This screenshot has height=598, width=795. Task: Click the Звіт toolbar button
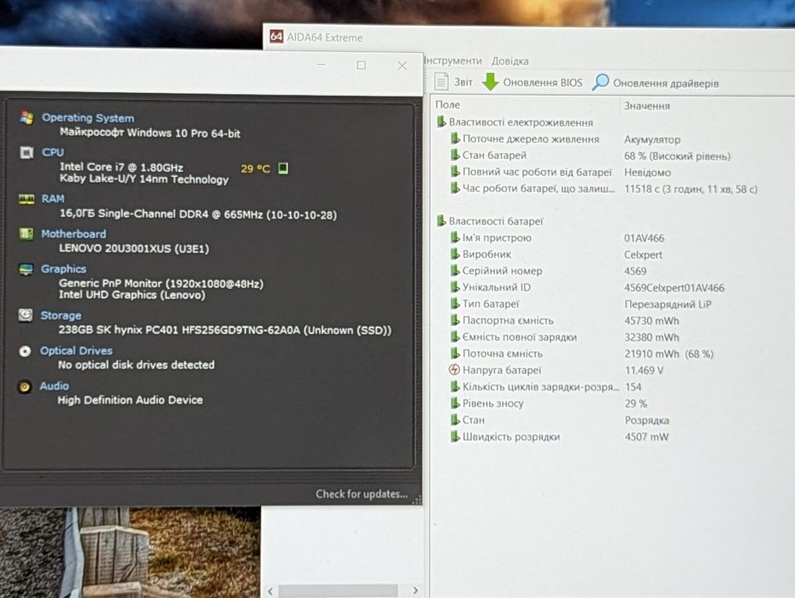(454, 82)
